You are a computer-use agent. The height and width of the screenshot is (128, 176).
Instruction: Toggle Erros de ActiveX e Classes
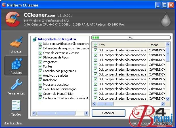pyautogui.click(x=40, y=53)
